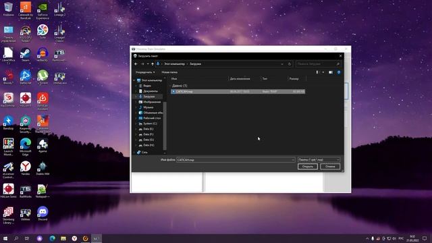This screenshot has height=243, width=432.
Task: Show hidden system tray icons
Action: coord(367,238)
